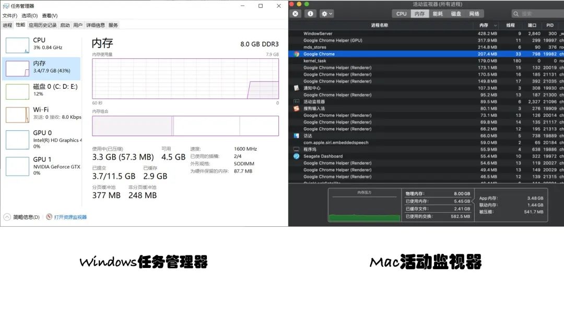Switch to 能耗 tab in Activity Monitor
Viewport: 564px width, 317px height.
point(438,14)
